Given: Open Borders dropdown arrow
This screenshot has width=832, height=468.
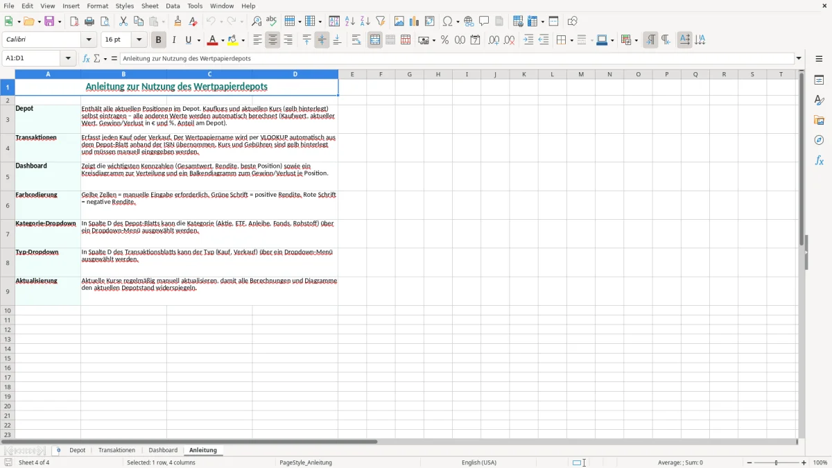Looking at the screenshot, I should pyautogui.click(x=571, y=40).
